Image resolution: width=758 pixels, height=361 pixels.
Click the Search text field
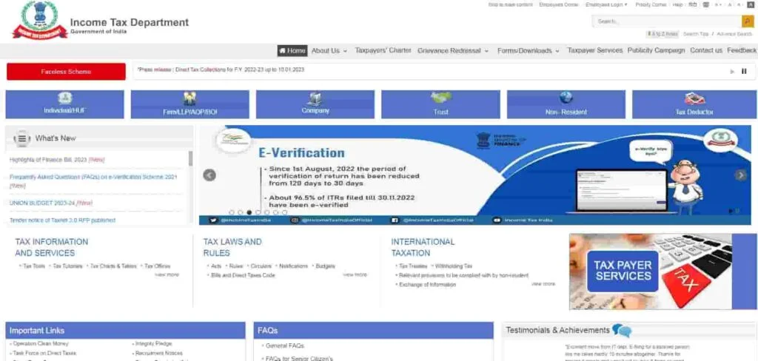pos(667,21)
